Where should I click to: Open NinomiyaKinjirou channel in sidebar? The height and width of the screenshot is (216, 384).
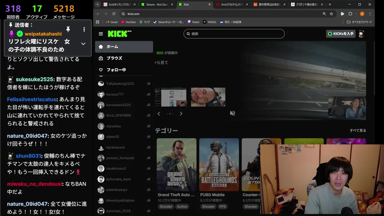click(x=124, y=200)
